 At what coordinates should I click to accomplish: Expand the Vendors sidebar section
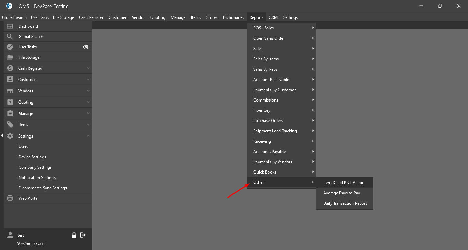coord(88,91)
